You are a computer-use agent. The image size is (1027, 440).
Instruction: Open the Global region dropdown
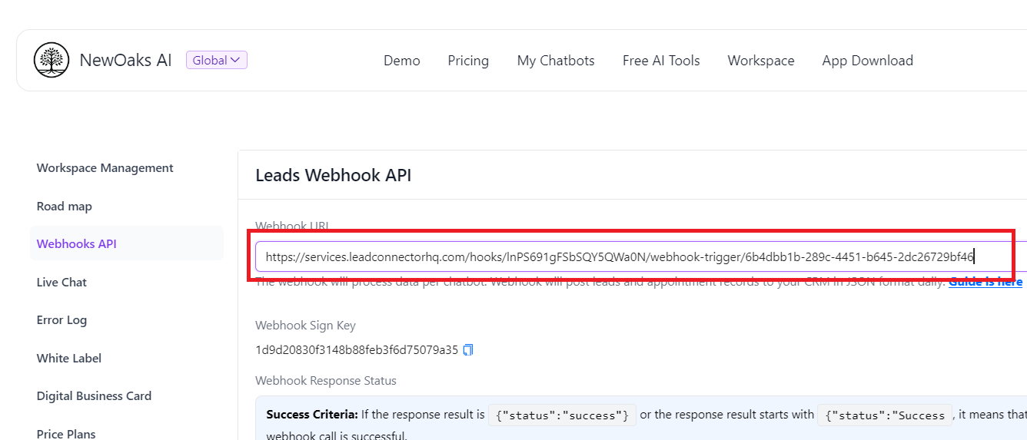(x=216, y=60)
